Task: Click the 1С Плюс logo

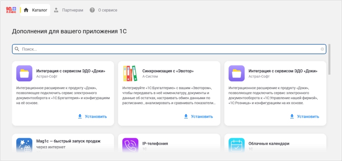Action: click(11, 10)
